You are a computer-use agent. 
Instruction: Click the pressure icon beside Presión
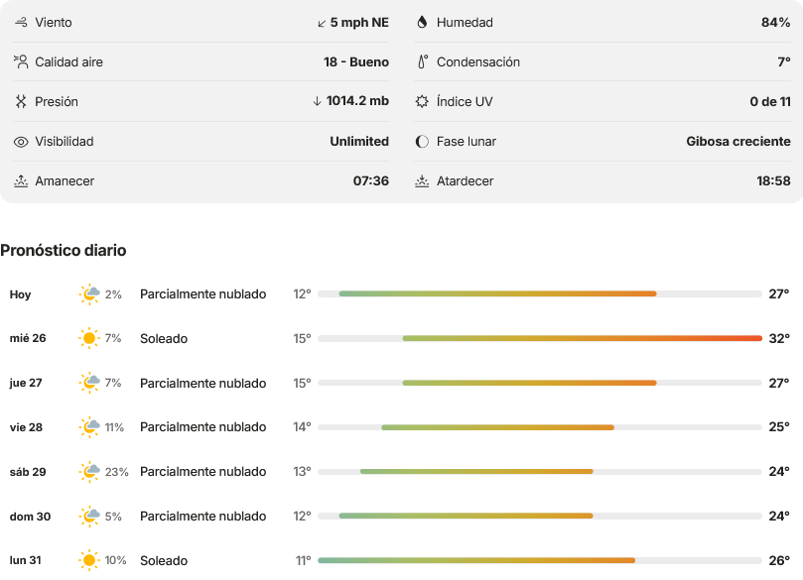coord(21,101)
